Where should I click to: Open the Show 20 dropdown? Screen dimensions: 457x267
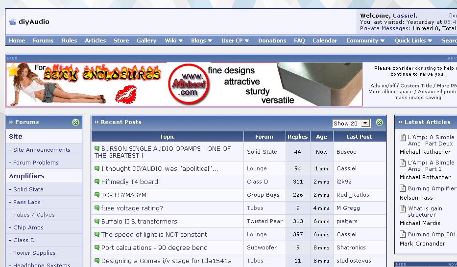tap(351, 123)
